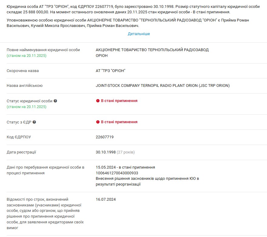Click green "станом на 20.11.2025" under full name label

(27, 56)
